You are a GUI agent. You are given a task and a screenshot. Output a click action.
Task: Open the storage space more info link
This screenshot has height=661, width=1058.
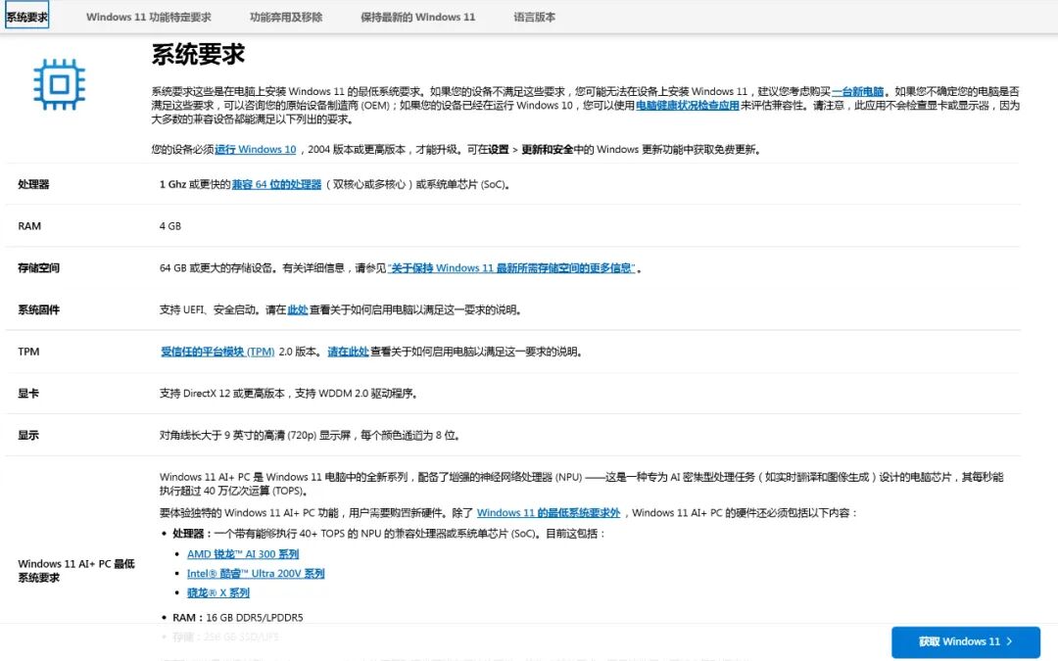[511, 267]
